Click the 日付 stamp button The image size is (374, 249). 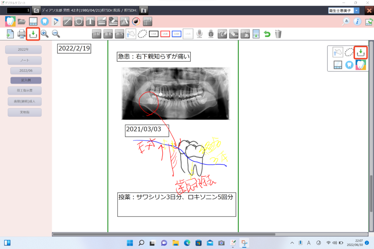pos(97,34)
